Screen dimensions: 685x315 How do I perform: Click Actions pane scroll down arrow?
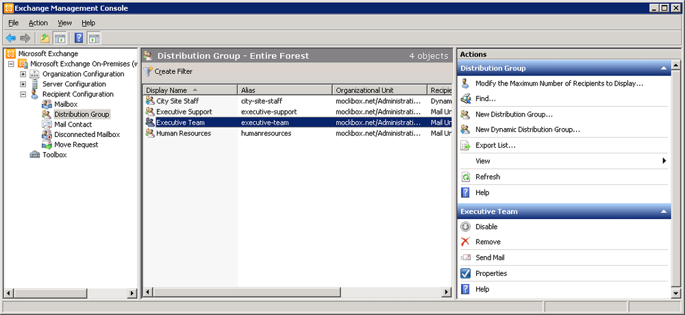[676, 293]
